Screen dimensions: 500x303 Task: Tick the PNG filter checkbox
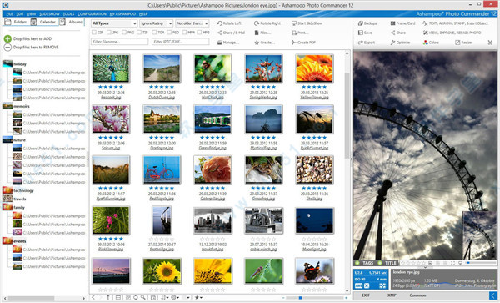[x=124, y=33]
